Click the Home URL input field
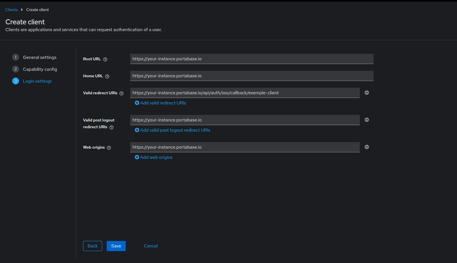Image resolution: width=457 pixels, height=263 pixels. pos(251,76)
